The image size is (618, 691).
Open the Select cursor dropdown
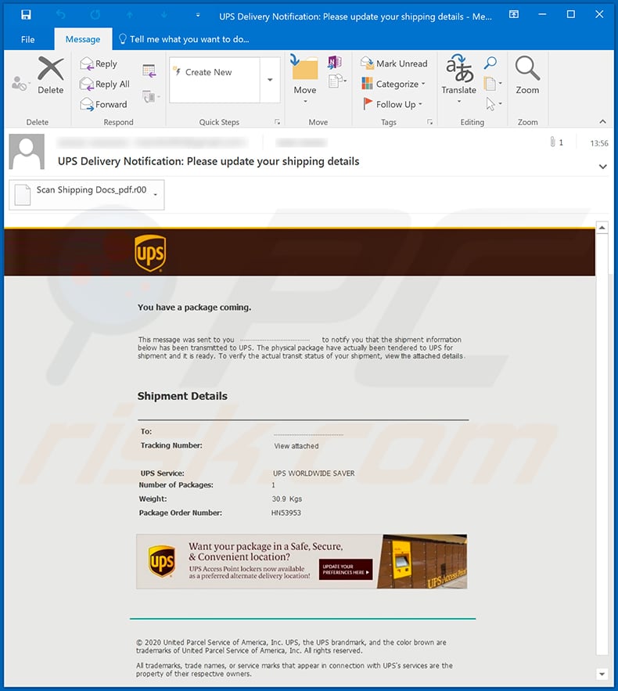click(x=494, y=104)
